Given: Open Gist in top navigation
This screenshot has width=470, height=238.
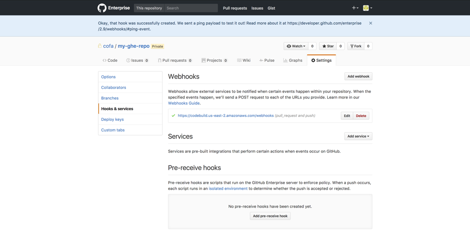Looking at the screenshot, I should pyautogui.click(x=271, y=8).
